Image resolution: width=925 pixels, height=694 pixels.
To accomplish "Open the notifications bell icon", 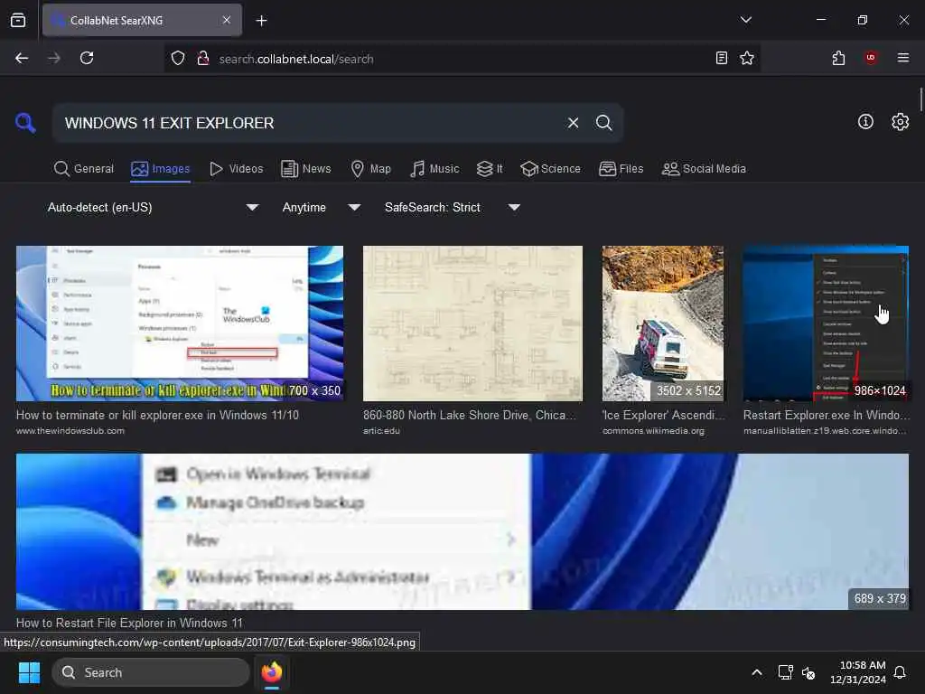I will (x=900, y=672).
